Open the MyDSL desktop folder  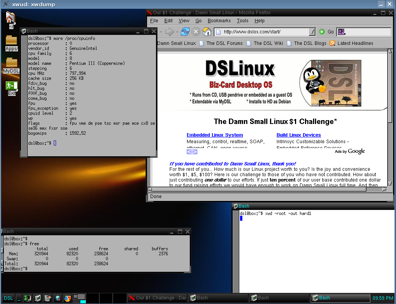(x=12, y=66)
